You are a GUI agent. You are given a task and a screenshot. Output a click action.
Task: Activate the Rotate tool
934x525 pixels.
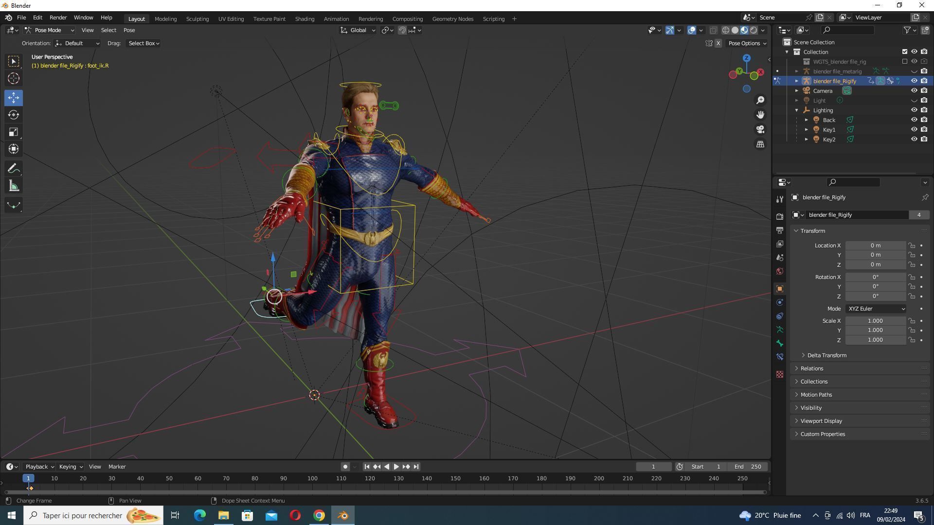[x=14, y=115]
